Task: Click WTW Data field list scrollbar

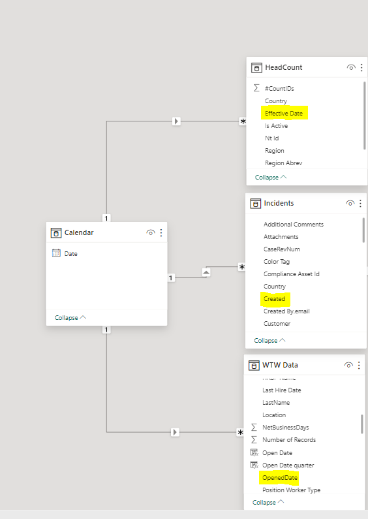Action: click(362, 424)
